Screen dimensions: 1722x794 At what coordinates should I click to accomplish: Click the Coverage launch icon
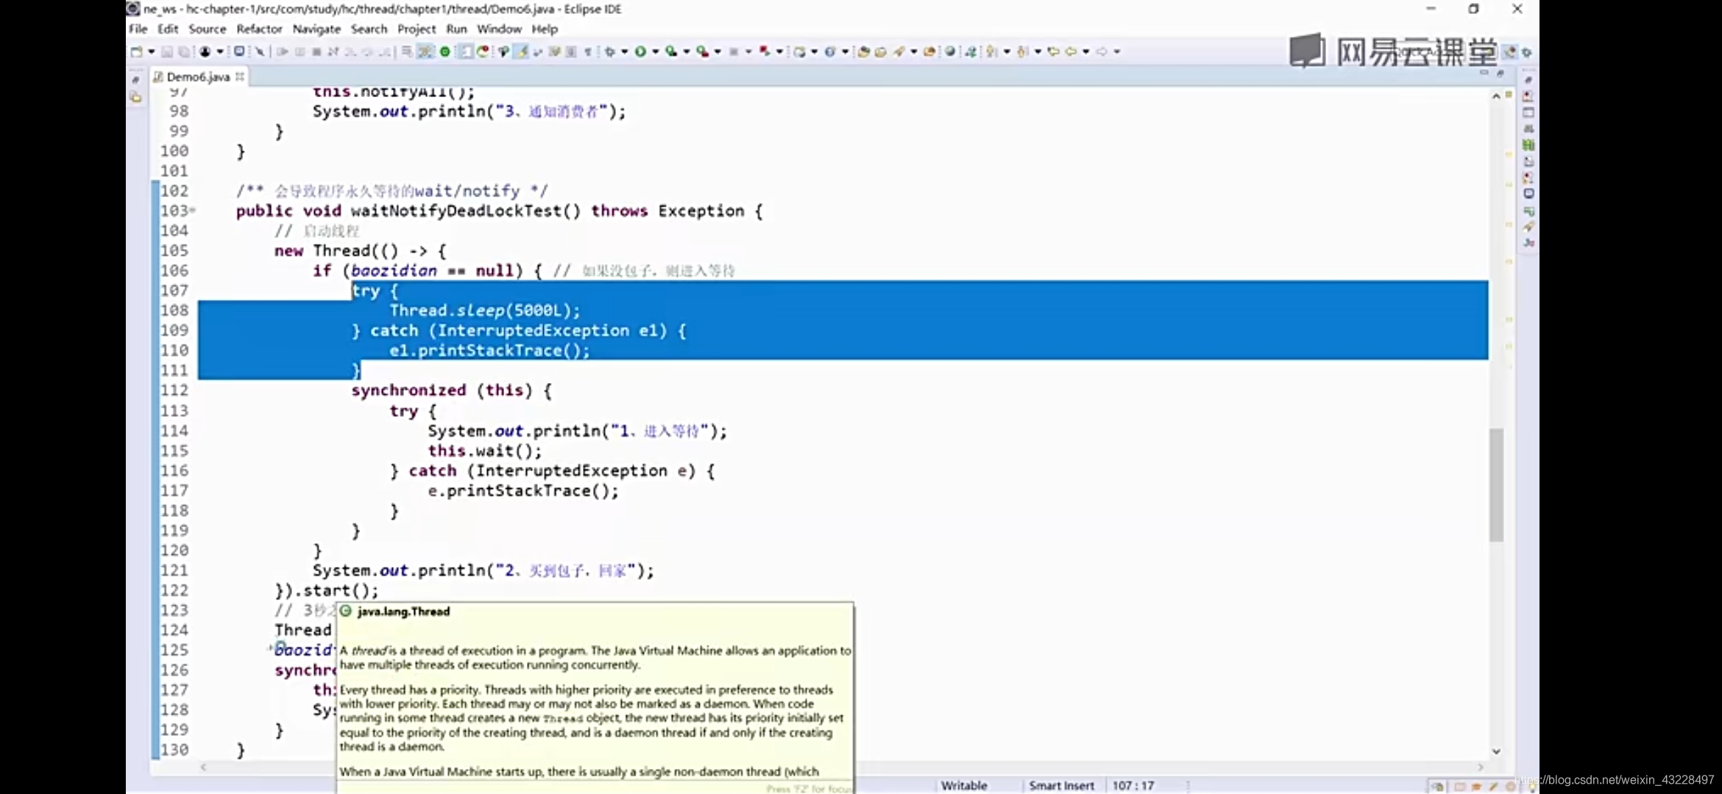pos(671,51)
